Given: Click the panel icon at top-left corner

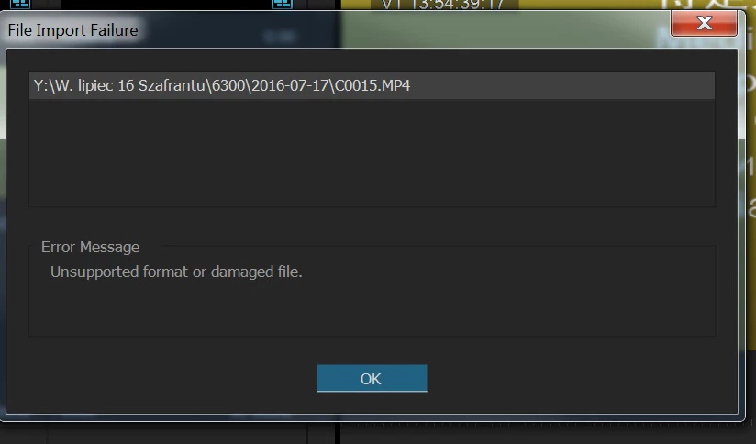Looking at the screenshot, I should pos(20,4).
